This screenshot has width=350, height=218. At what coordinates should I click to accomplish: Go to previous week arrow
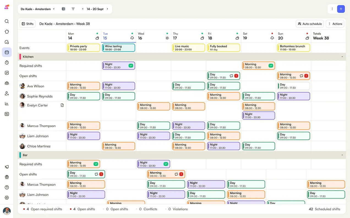(x=83, y=9)
